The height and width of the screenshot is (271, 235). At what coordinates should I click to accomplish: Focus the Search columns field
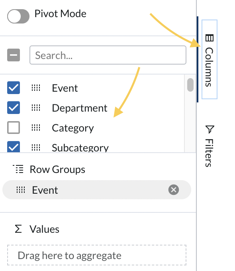108,55
